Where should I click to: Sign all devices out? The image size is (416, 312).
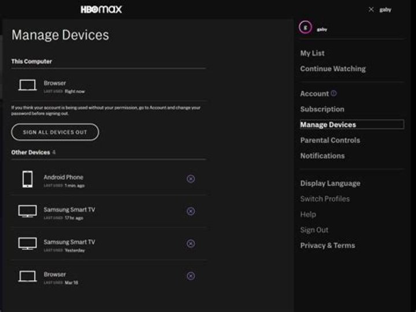(55, 132)
